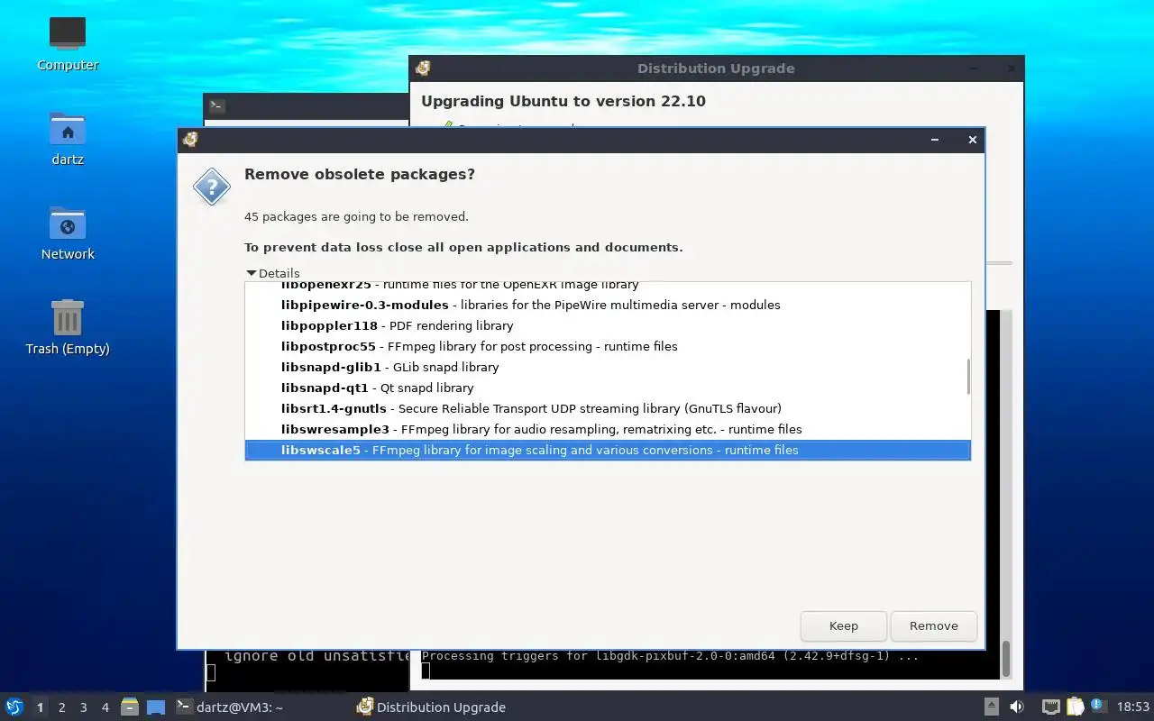Collapse the Details expander

pos(252,273)
